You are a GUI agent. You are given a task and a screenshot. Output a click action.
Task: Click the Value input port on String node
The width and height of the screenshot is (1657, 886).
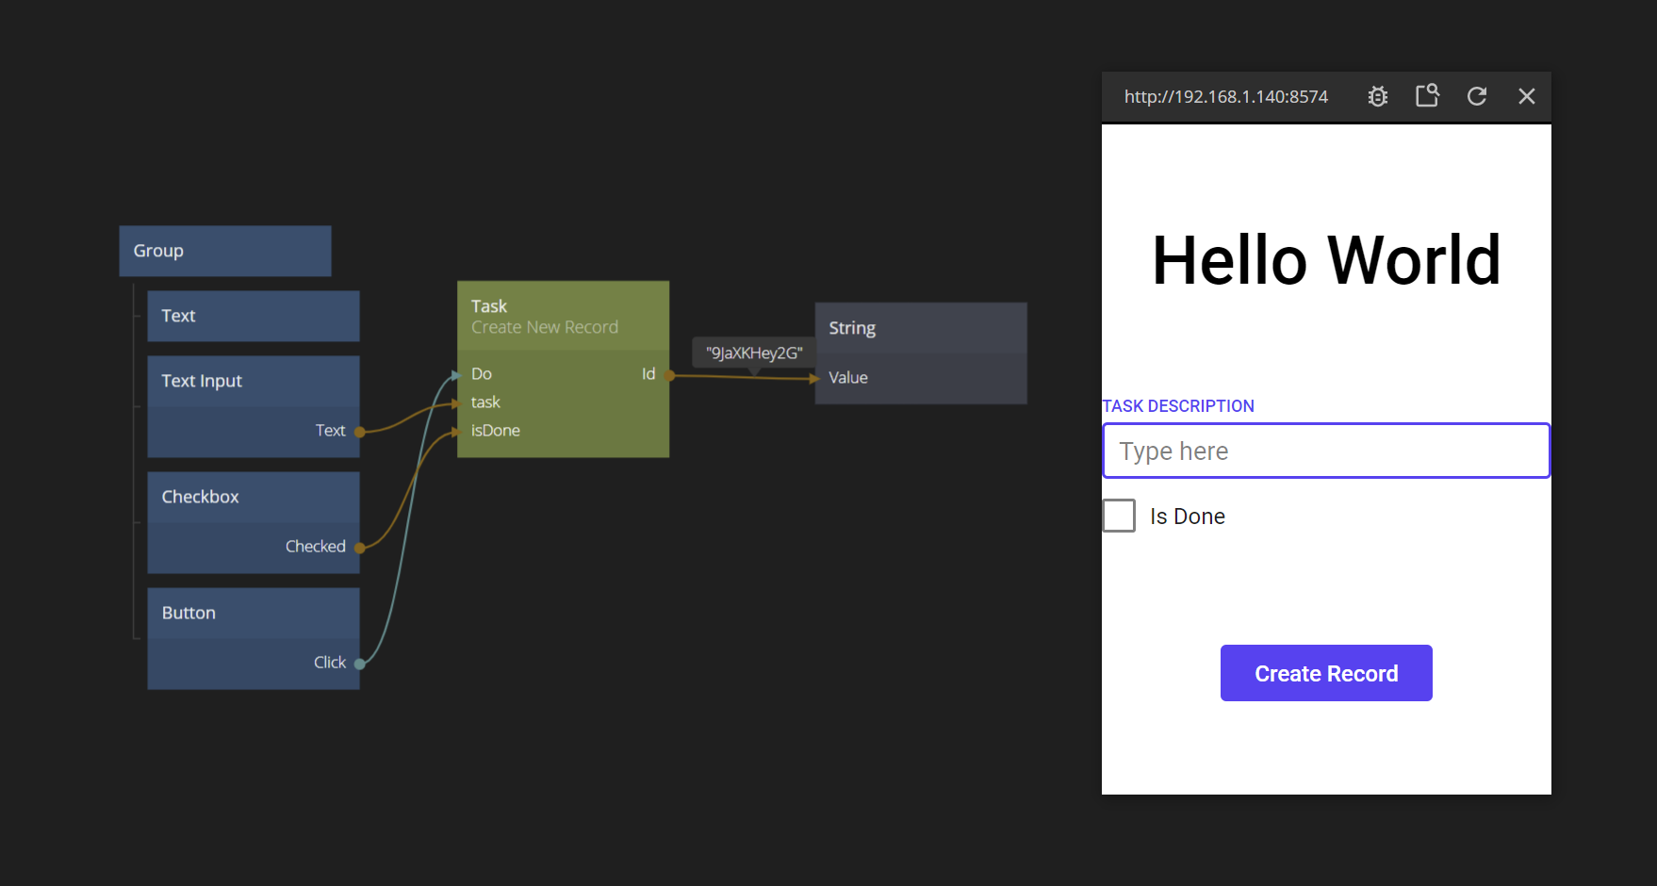click(816, 378)
